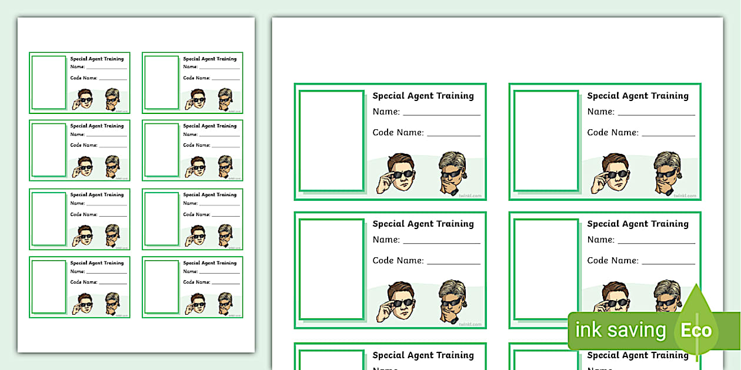
Task: Click the twinkl.com watermark on first card
Action: coord(470,196)
